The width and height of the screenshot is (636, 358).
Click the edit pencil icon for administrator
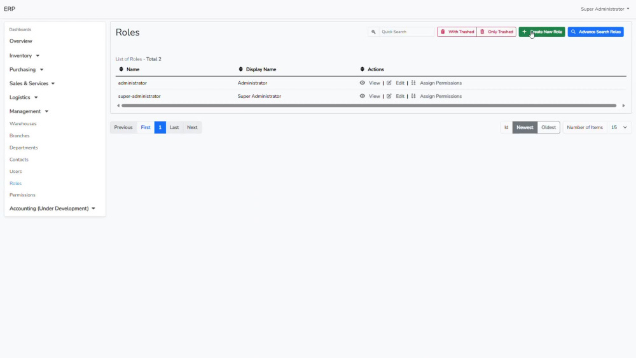(389, 83)
